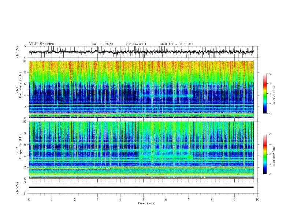Select the "start UT = 6:10:1" label
This screenshot has width=290, height=224.
tap(177, 44)
